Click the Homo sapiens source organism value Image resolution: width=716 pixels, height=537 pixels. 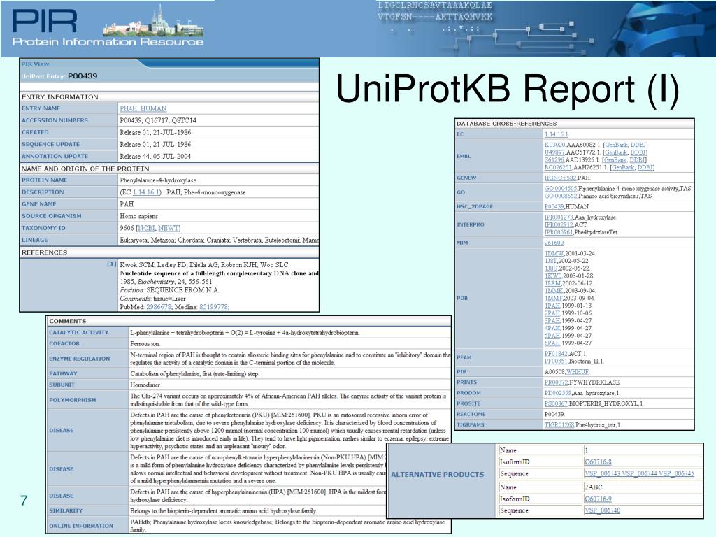point(139,216)
